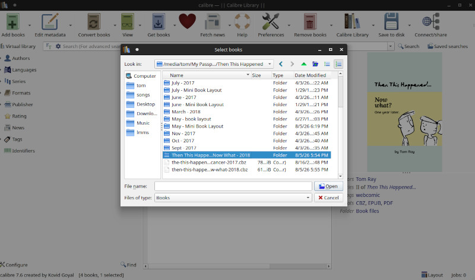This screenshot has height=280, width=475.
Task: Select Tags in the tag browser
Action: [x=17, y=139]
